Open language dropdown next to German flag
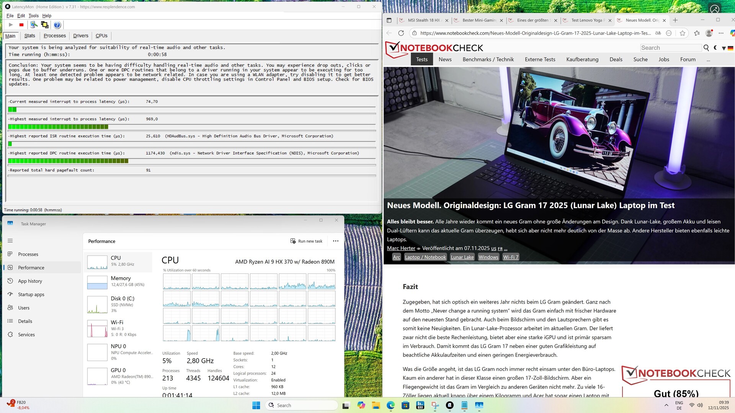 point(724,48)
